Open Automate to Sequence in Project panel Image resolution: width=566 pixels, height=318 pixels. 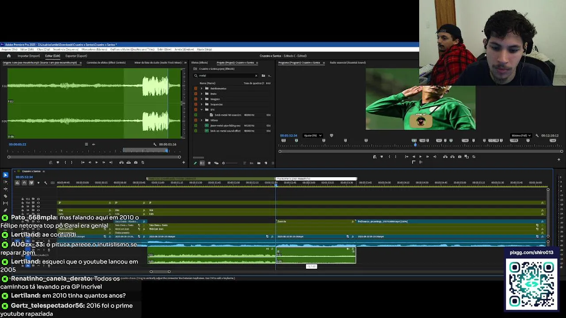252,163
